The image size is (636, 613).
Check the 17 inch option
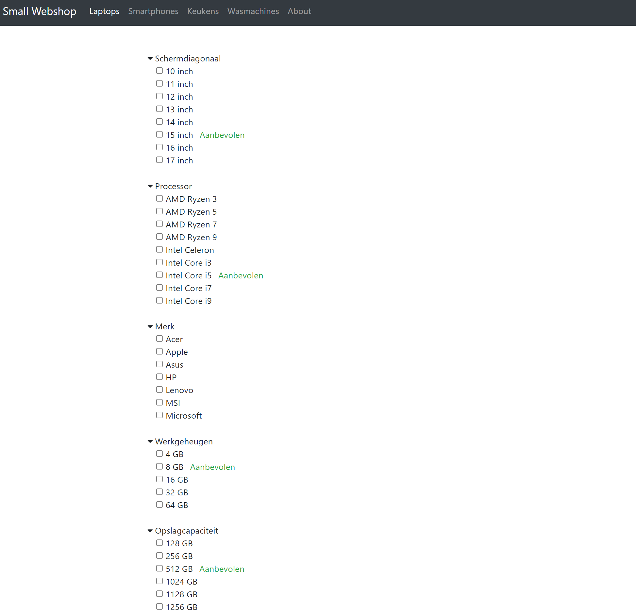[x=159, y=160]
